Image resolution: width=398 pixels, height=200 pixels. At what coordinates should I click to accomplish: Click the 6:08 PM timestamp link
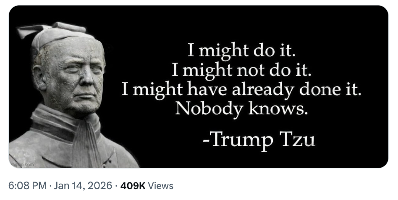pos(27,186)
